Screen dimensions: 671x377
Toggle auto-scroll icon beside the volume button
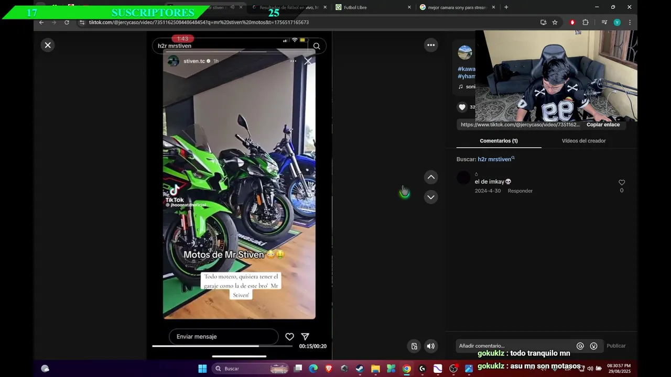click(414, 346)
